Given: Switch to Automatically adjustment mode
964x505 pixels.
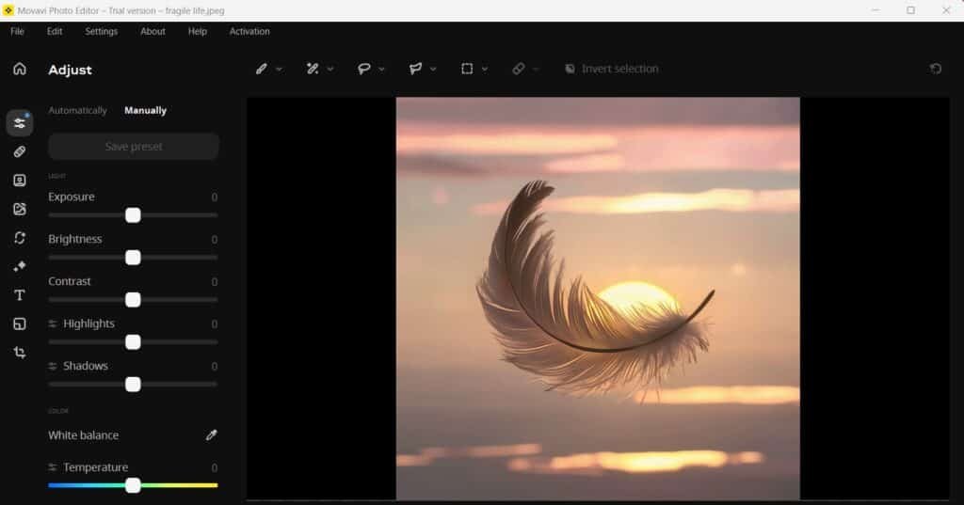Looking at the screenshot, I should [77, 110].
